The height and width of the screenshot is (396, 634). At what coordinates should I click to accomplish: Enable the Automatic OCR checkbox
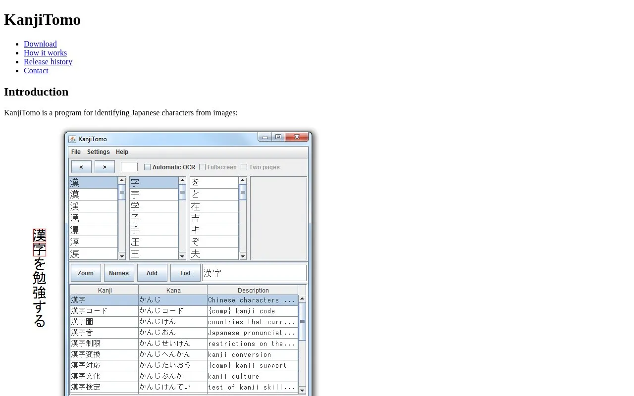point(147,167)
